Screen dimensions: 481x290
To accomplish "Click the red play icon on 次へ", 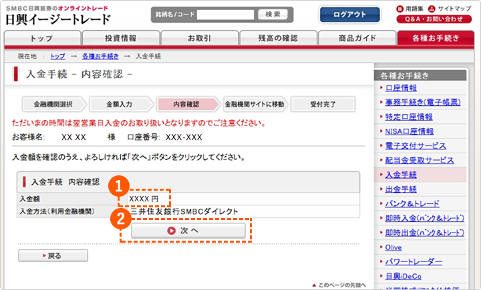I will (x=171, y=231).
